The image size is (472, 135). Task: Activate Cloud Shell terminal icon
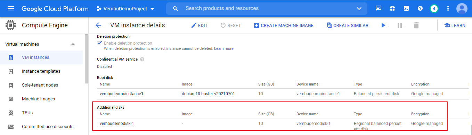406,8
